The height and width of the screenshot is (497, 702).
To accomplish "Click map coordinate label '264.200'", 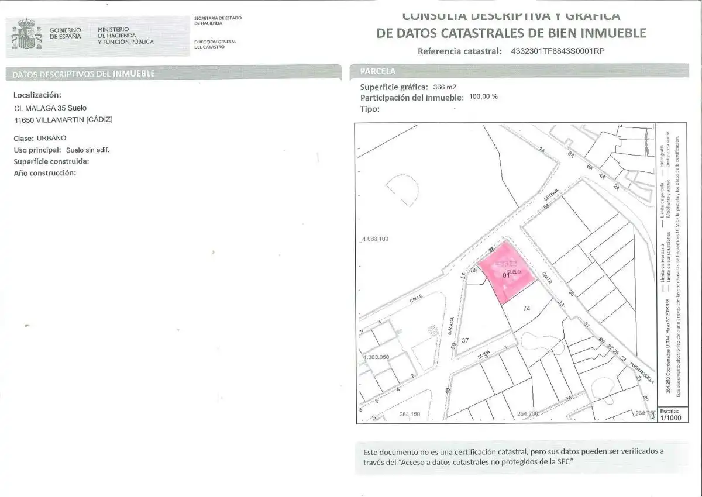I will coord(527,414).
